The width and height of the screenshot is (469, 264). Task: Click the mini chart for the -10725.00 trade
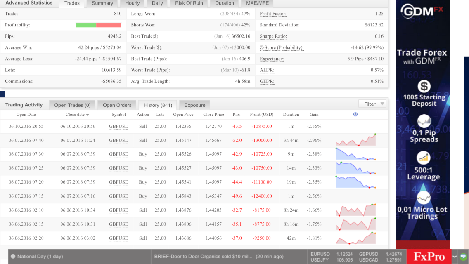[355, 154]
